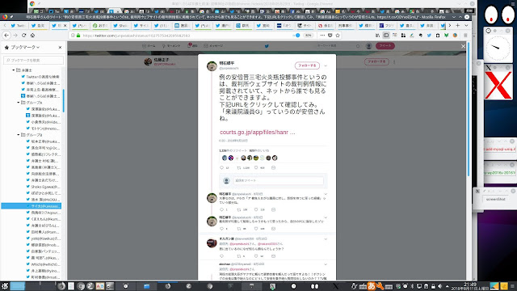
Task: Click the green padlock security icon
Action: pyautogui.click(x=78, y=36)
